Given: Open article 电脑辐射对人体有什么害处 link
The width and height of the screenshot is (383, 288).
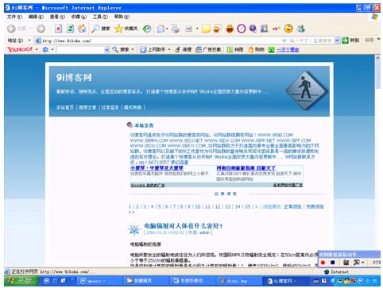Looking at the screenshot, I should pyautogui.click(x=184, y=226).
